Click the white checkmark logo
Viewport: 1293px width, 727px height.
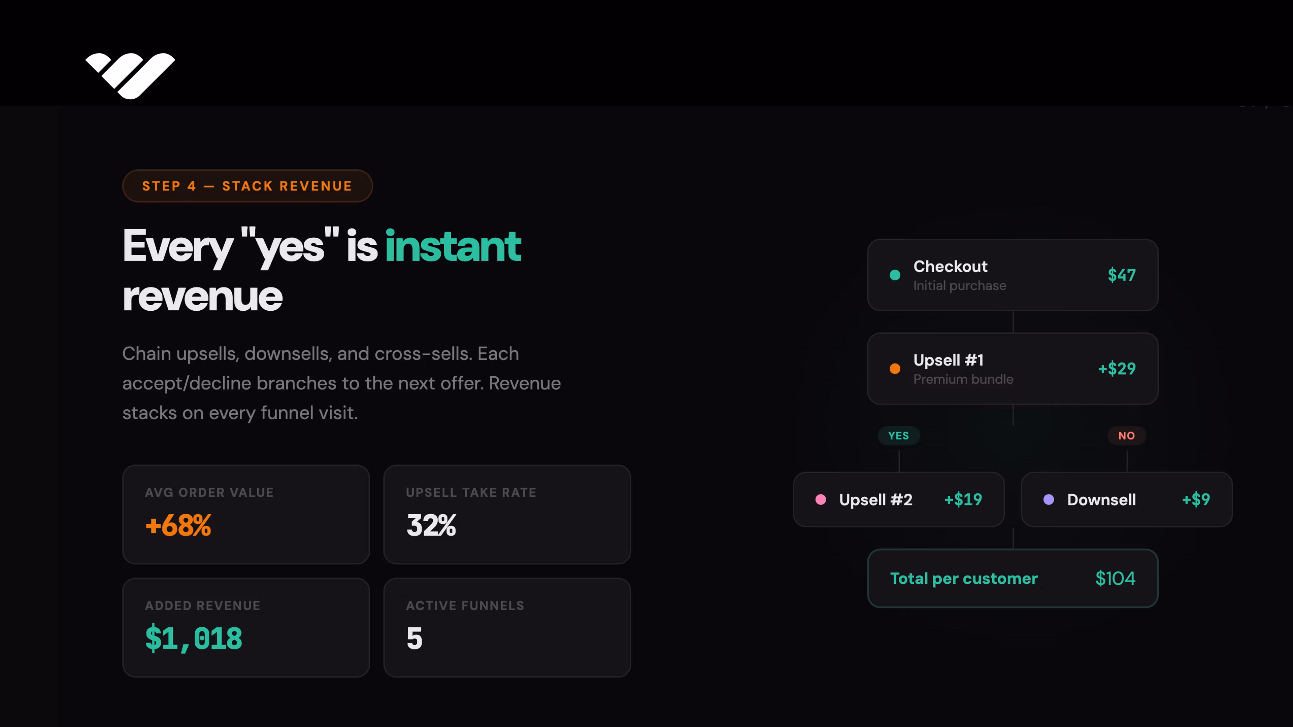coord(130,75)
